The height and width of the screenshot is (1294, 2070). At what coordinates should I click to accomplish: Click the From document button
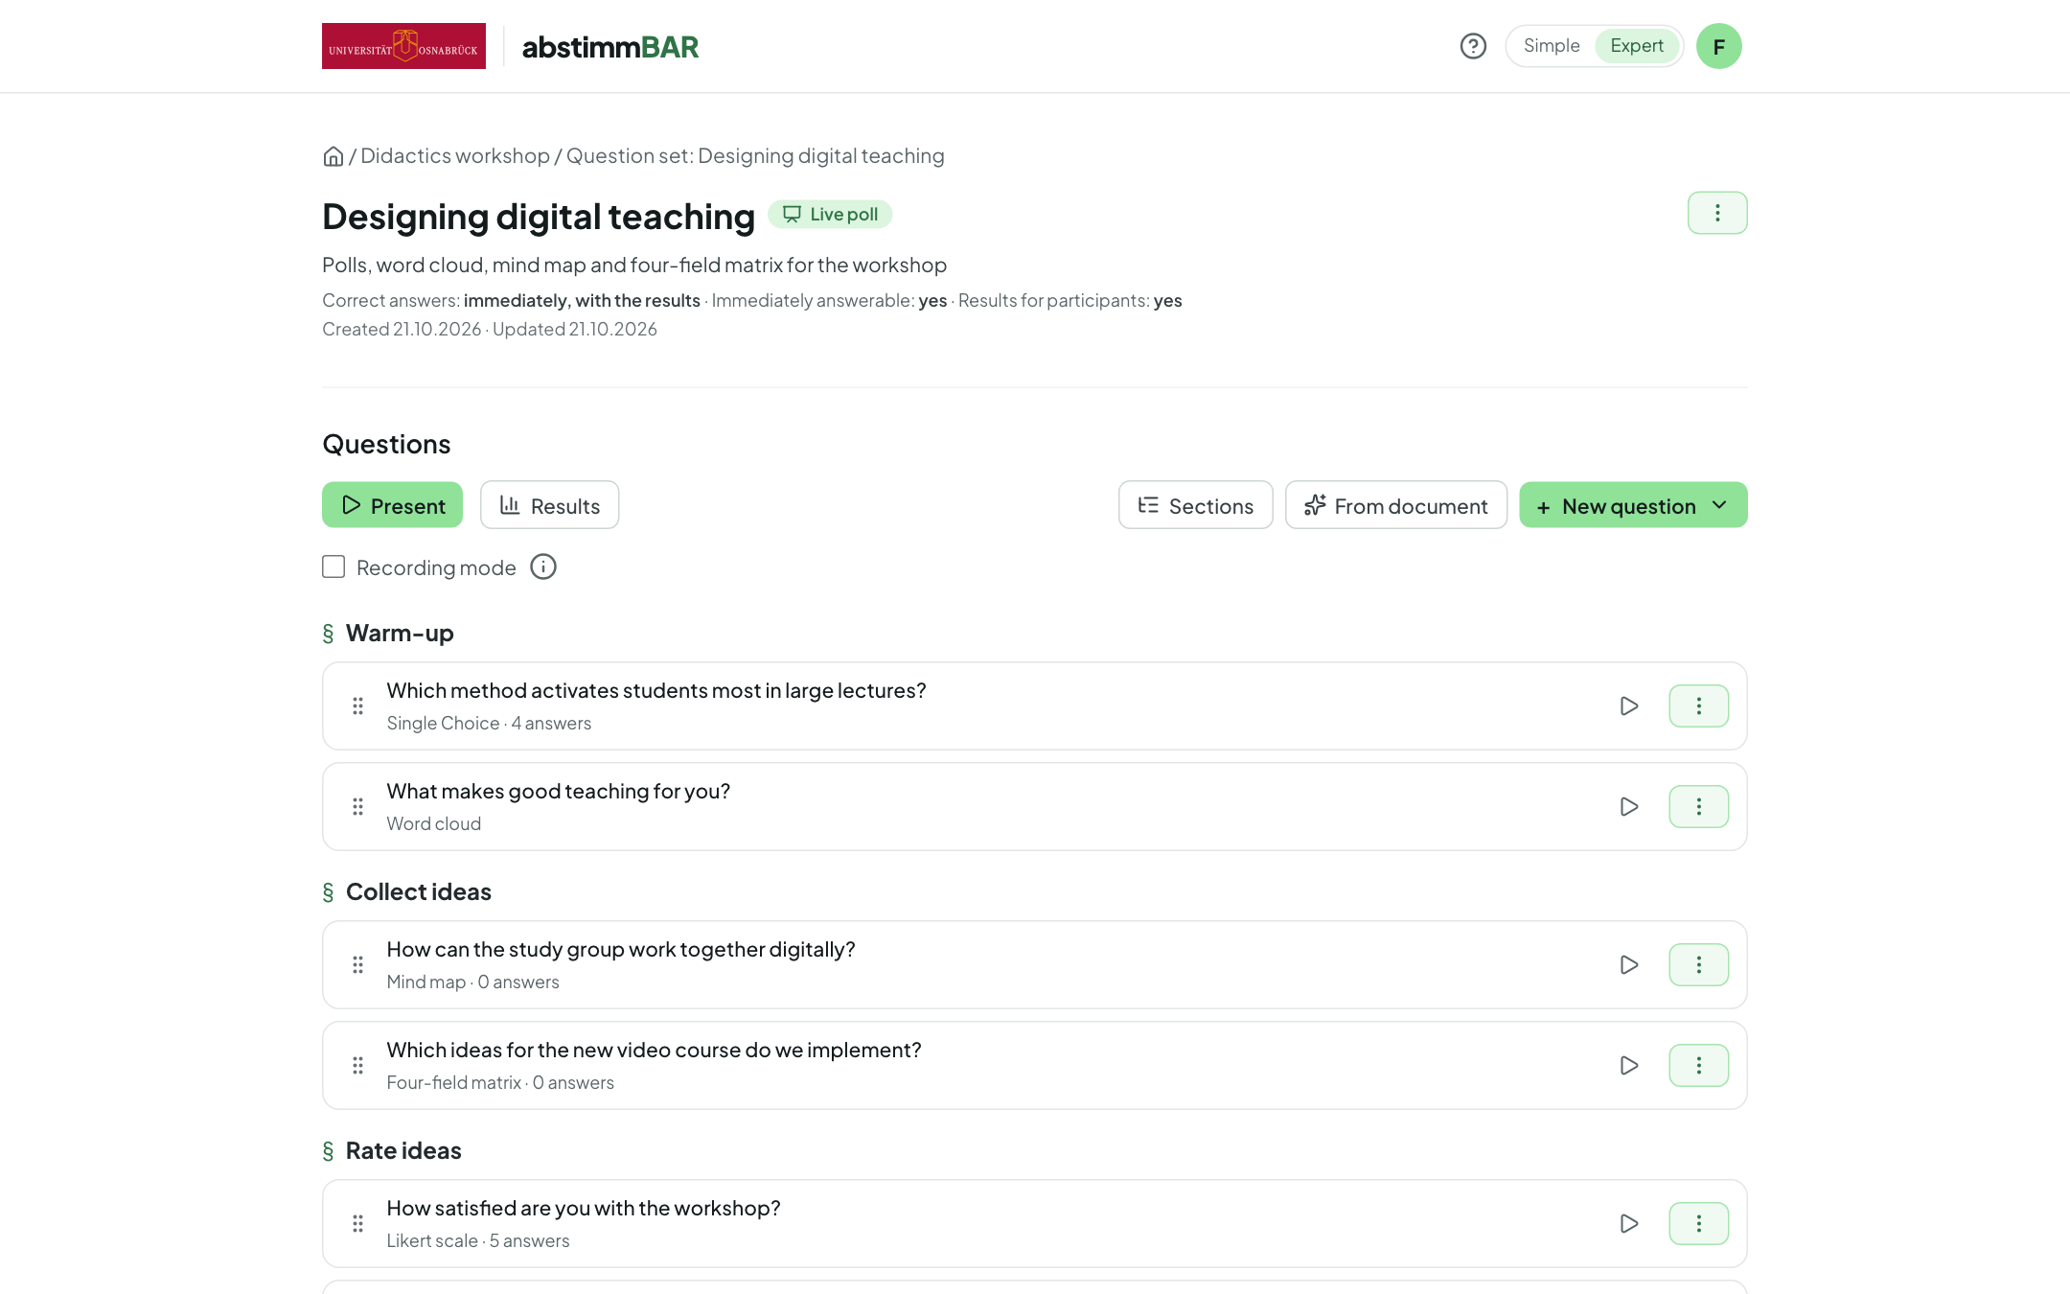coord(1395,505)
